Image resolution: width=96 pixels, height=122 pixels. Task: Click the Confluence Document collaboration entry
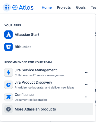[46, 97]
